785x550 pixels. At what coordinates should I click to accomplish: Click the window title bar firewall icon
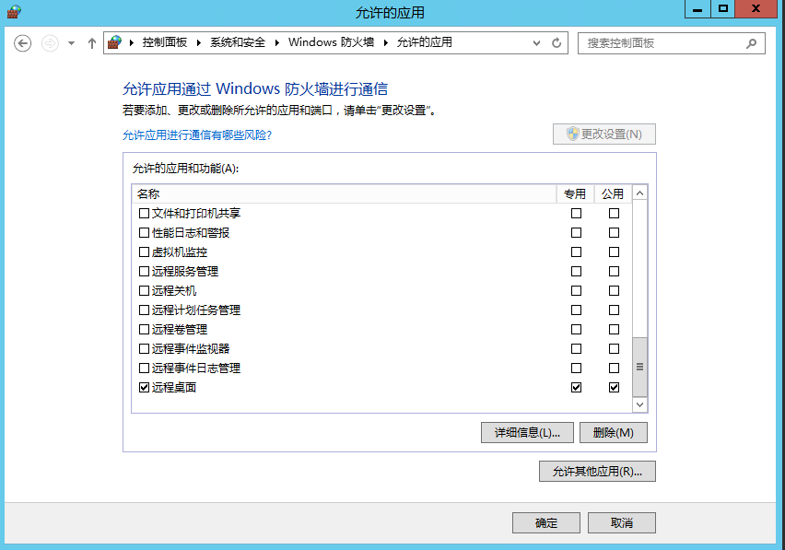pyautogui.click(x=13, y=11)
